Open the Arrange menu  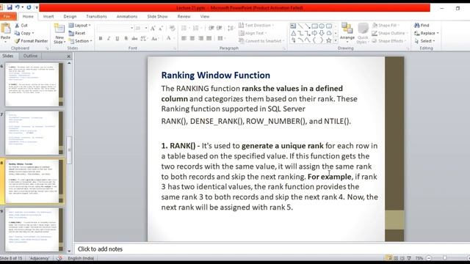(x=347, y=32)
